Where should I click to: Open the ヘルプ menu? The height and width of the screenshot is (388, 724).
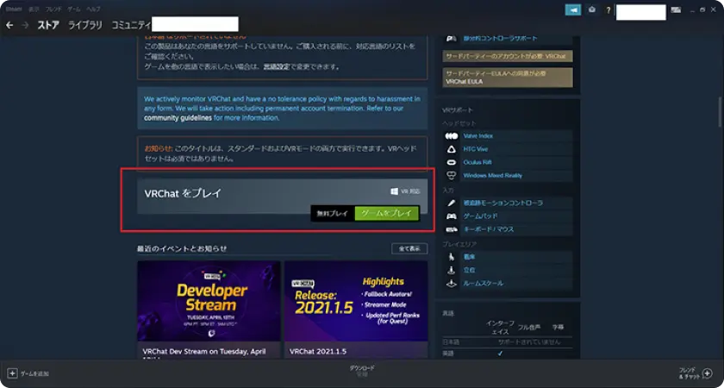93,9
